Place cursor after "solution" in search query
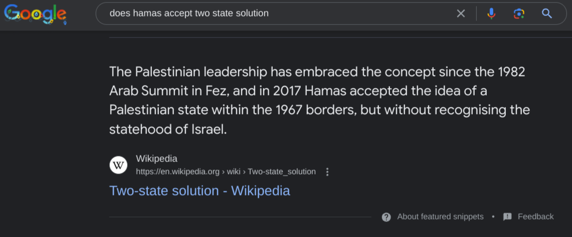This screenshot has height=237, width=572. (269, 13)
